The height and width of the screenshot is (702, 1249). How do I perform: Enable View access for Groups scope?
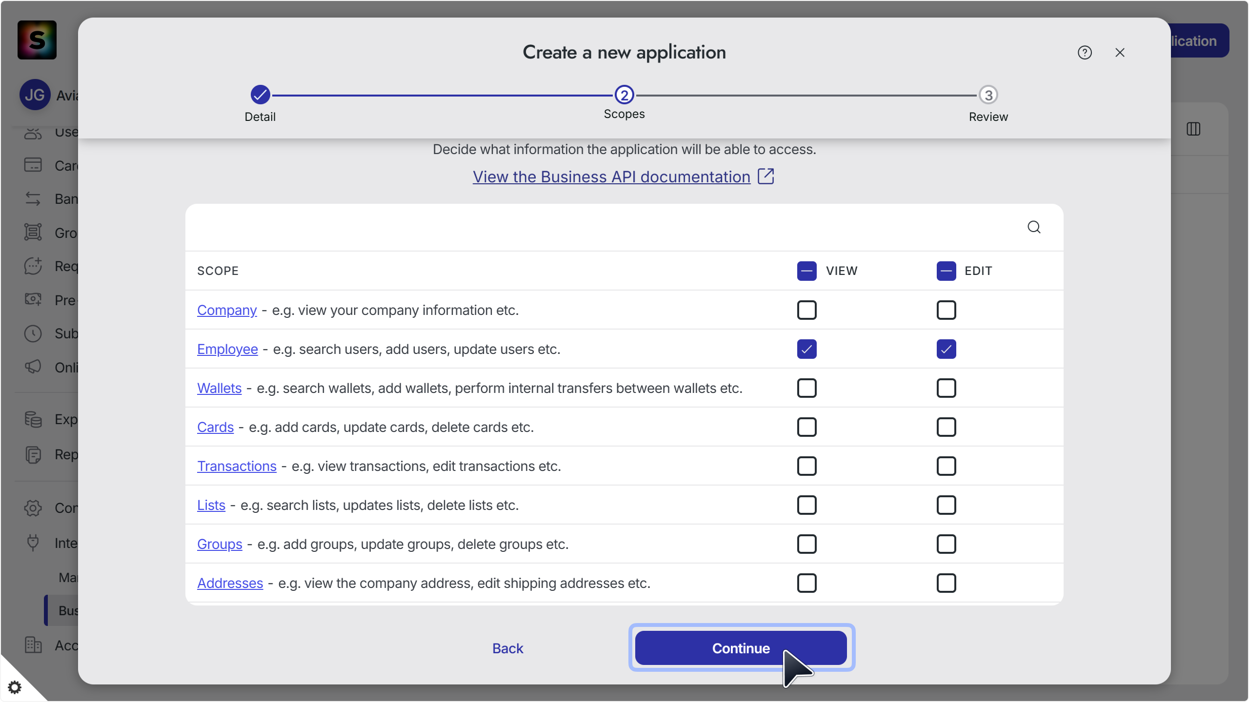tap(806, 544)
